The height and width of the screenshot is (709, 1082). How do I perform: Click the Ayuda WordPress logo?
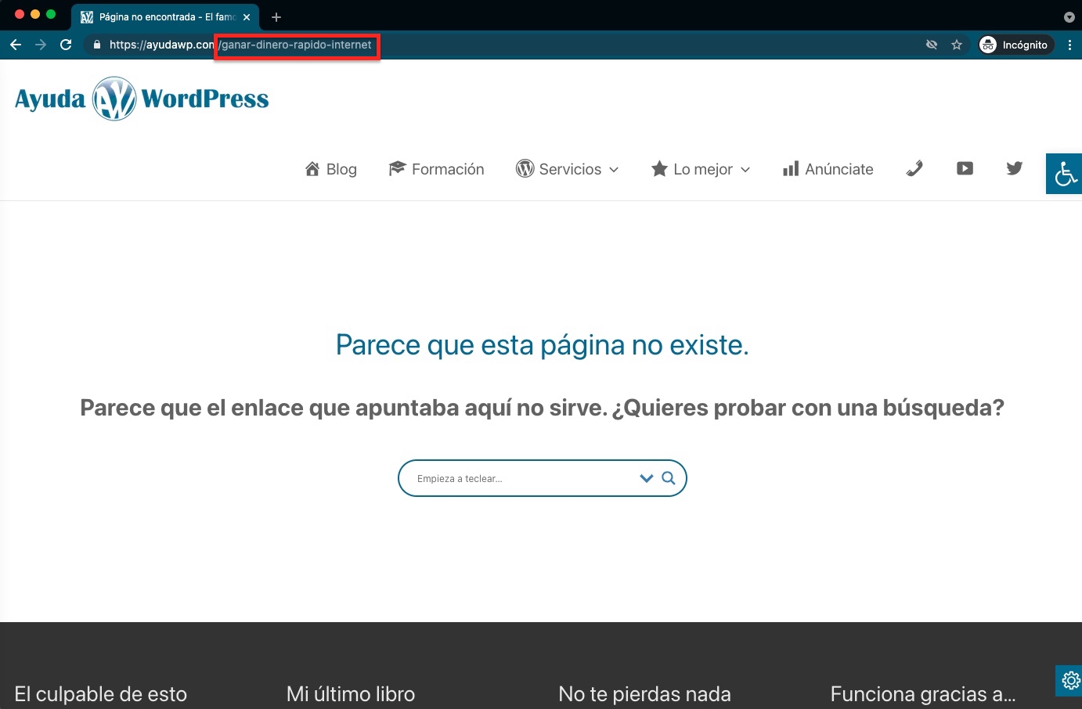(142, 99)
